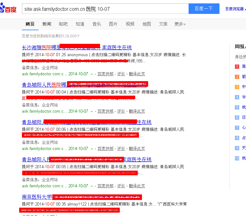Click 评价 for the 00:05 result
Viewport: 246px width, 216px height.
click(121, 186)
